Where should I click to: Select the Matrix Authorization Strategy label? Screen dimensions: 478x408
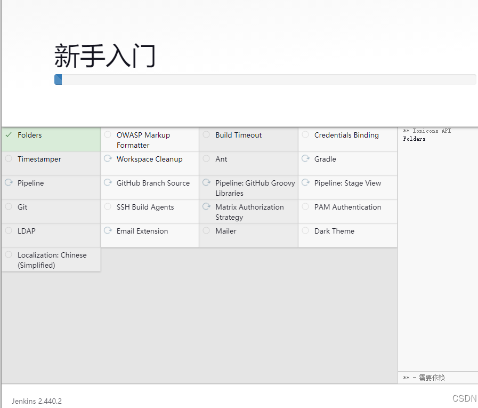(x=250, y=212)
